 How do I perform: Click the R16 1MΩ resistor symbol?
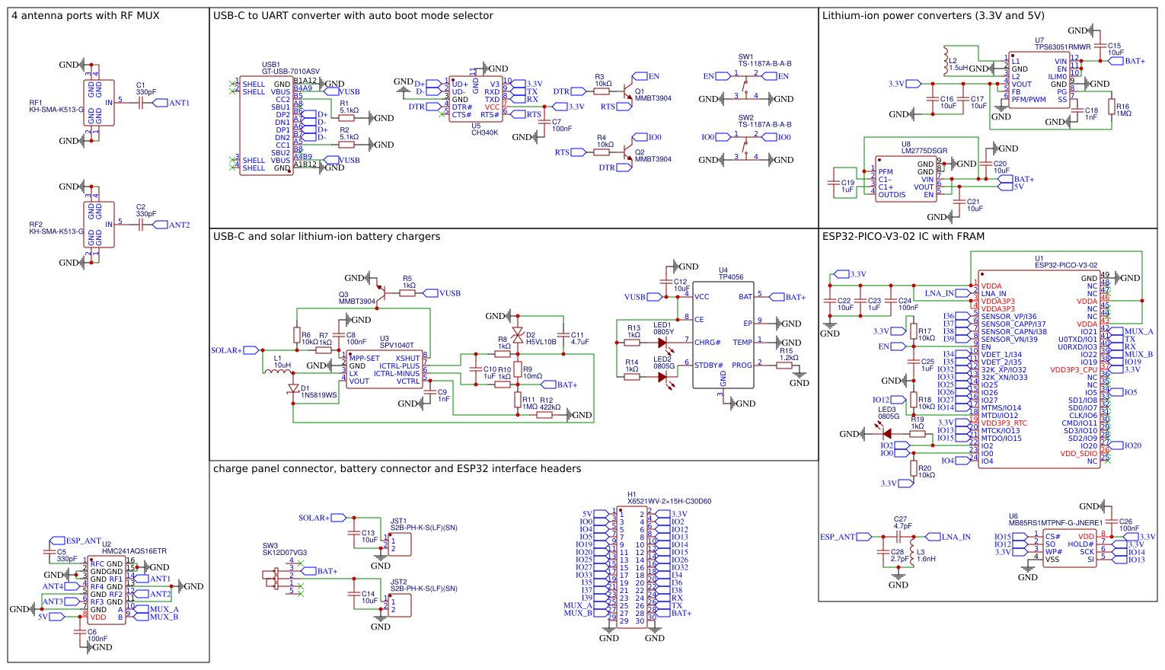tap(1112, 107)
